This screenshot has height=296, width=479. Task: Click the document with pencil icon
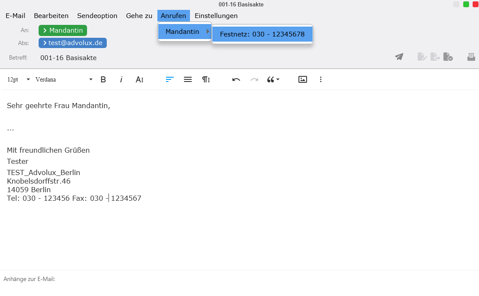422,57
